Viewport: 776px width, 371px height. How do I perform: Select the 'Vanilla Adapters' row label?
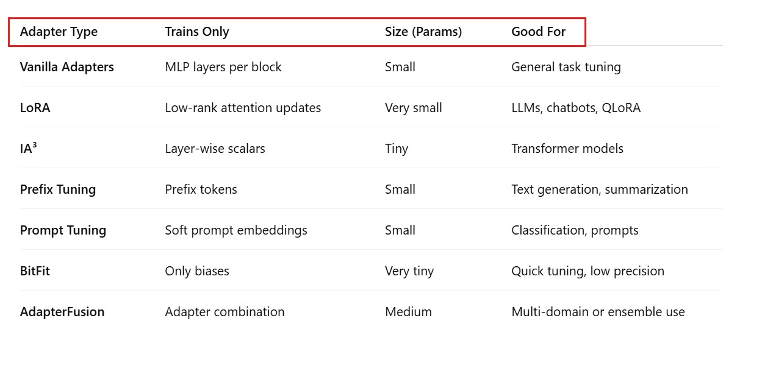(x=67, y=67)
